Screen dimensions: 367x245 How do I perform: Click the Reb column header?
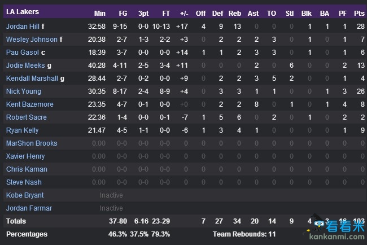234,14
